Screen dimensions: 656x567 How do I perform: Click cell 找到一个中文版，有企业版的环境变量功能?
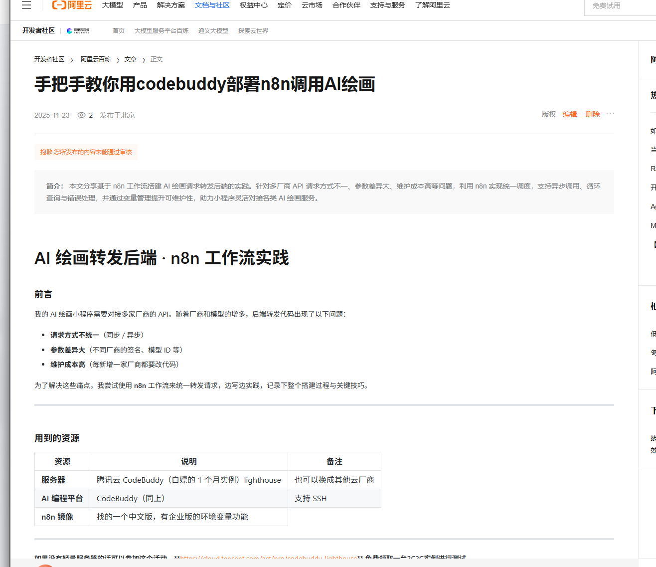pos(189,517)
